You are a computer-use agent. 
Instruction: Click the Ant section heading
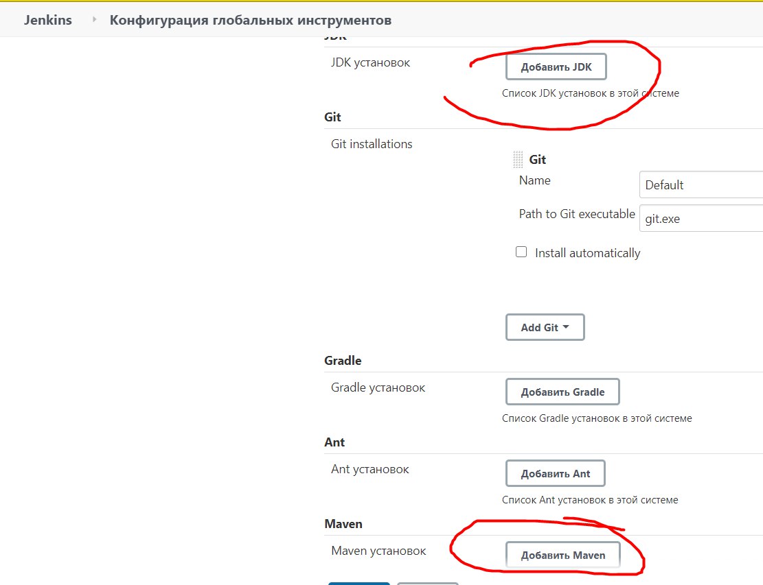click(334, 442)
